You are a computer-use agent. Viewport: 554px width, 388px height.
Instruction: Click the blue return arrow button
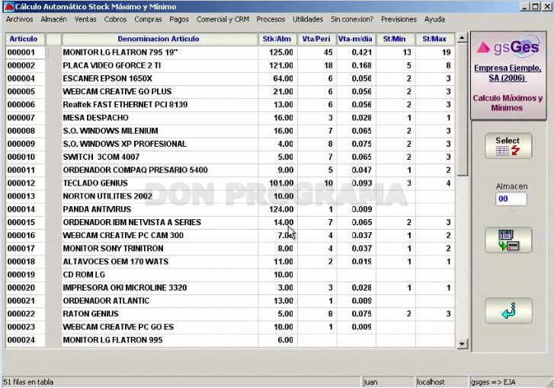(508, 310)
